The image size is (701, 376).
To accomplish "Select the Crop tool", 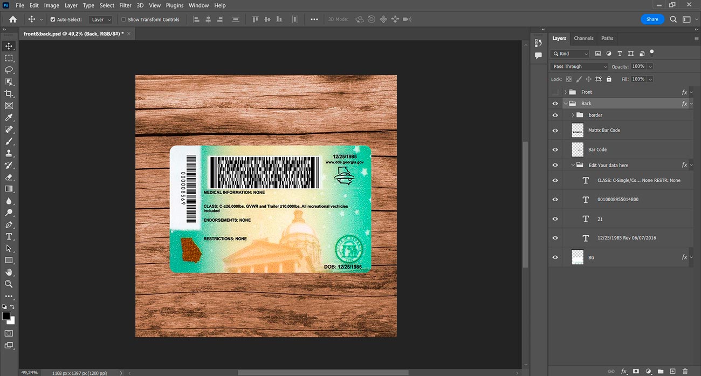I will [x=9, y=94].
